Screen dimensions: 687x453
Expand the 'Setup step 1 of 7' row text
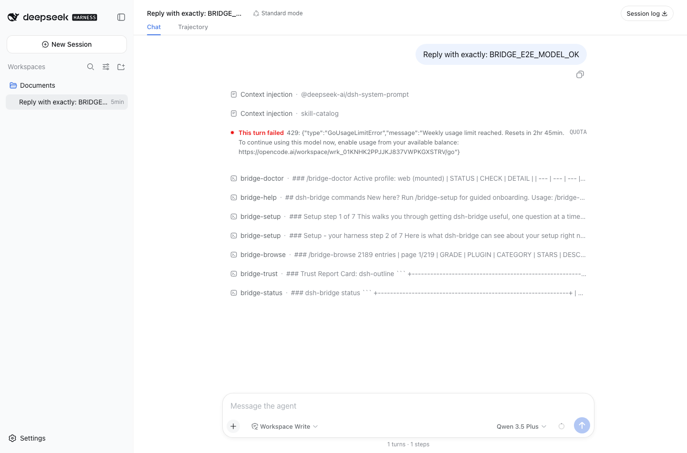pos(437,216)
